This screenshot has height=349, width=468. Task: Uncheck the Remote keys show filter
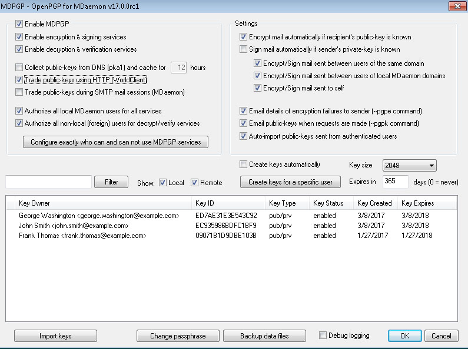pyautogui.click(x=195, y=183)
